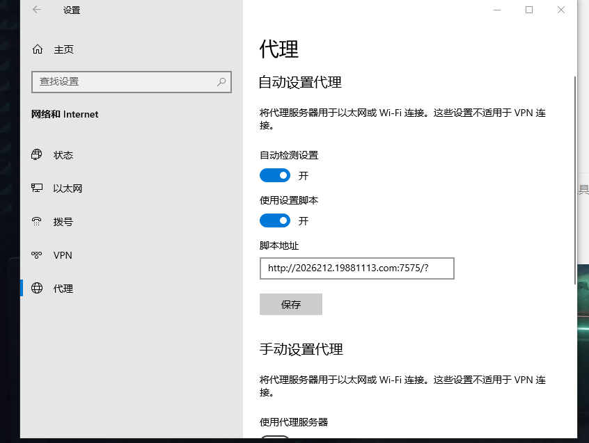Click the 保存 save button

click(x=291, y=304)
